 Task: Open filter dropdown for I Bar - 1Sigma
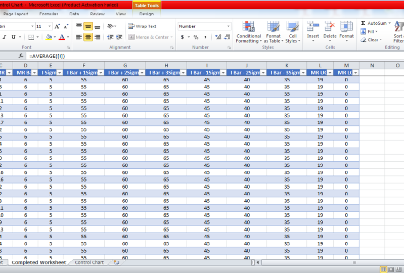pyautogui.click(x=223, y=73)
